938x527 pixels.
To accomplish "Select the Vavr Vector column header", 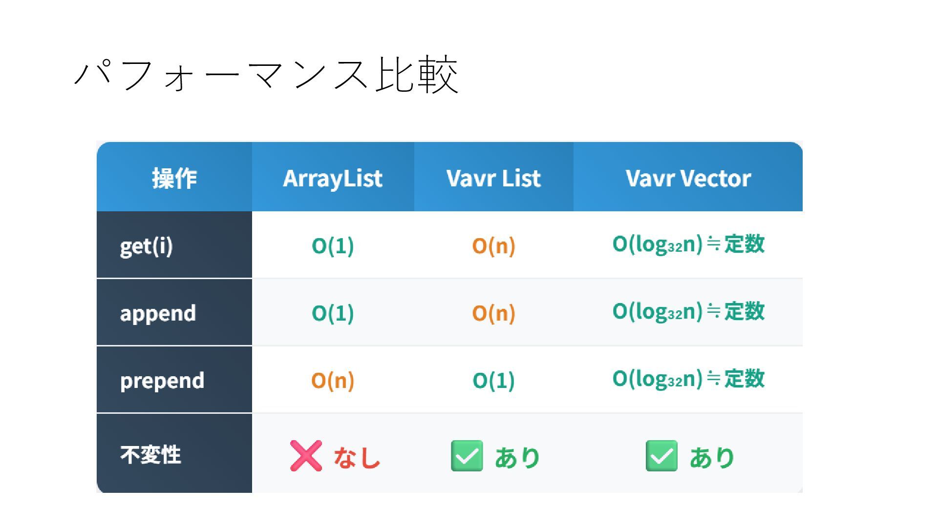I will coord(688,178).
